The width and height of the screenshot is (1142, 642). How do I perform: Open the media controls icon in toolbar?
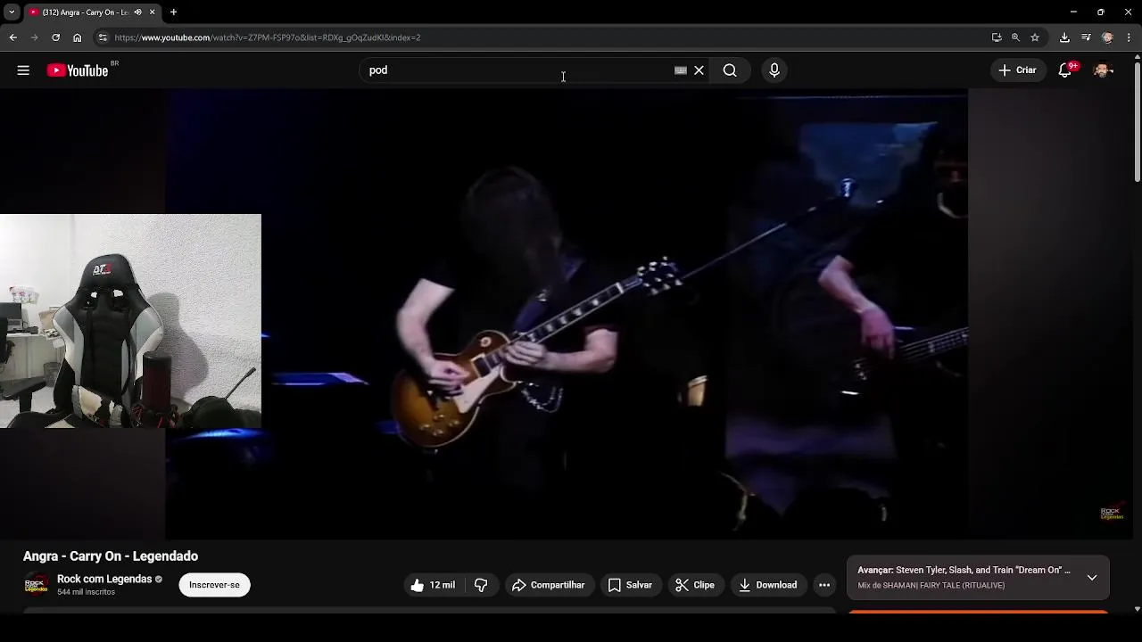coord(1086,37)
